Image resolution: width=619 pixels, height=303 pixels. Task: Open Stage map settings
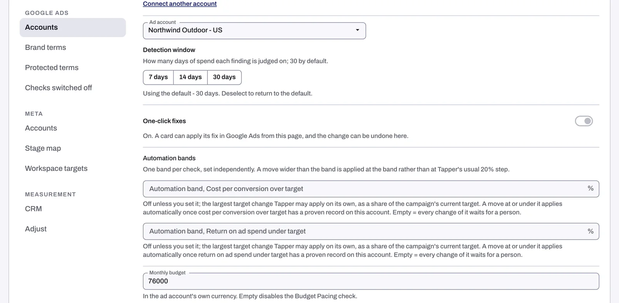73,148
